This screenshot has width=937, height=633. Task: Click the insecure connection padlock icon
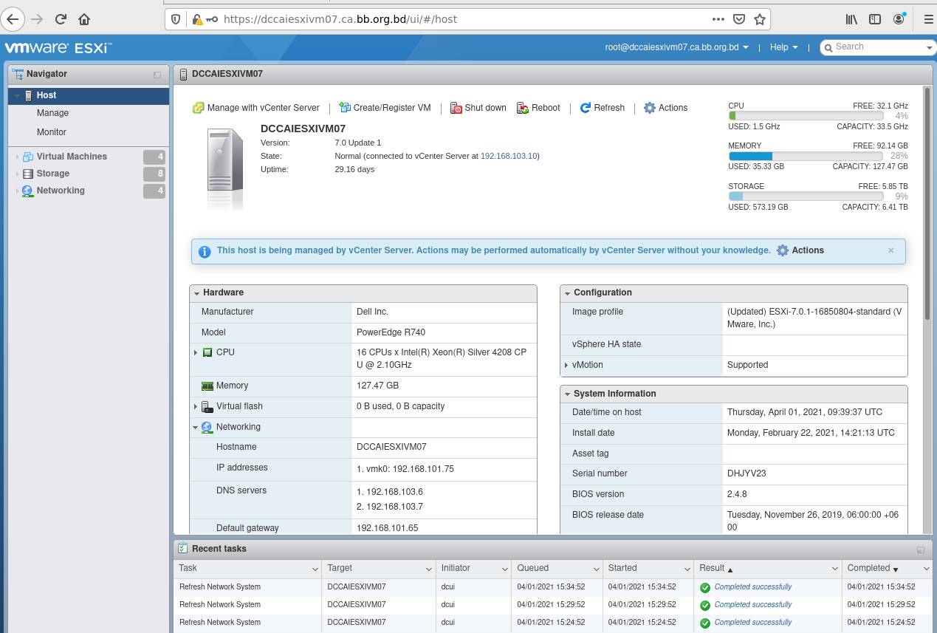coord(196,19)
